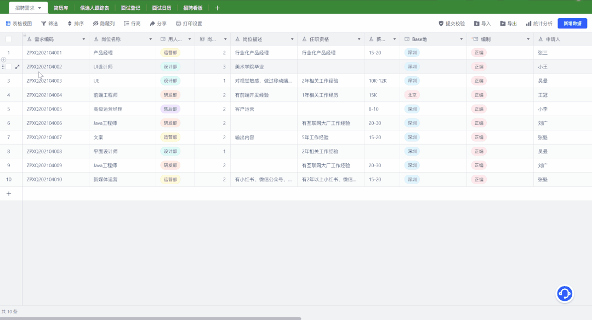This screenshot has width=592, height=320.
Task: Select the UI设计师 job title cell
Action: pos(122,67)
